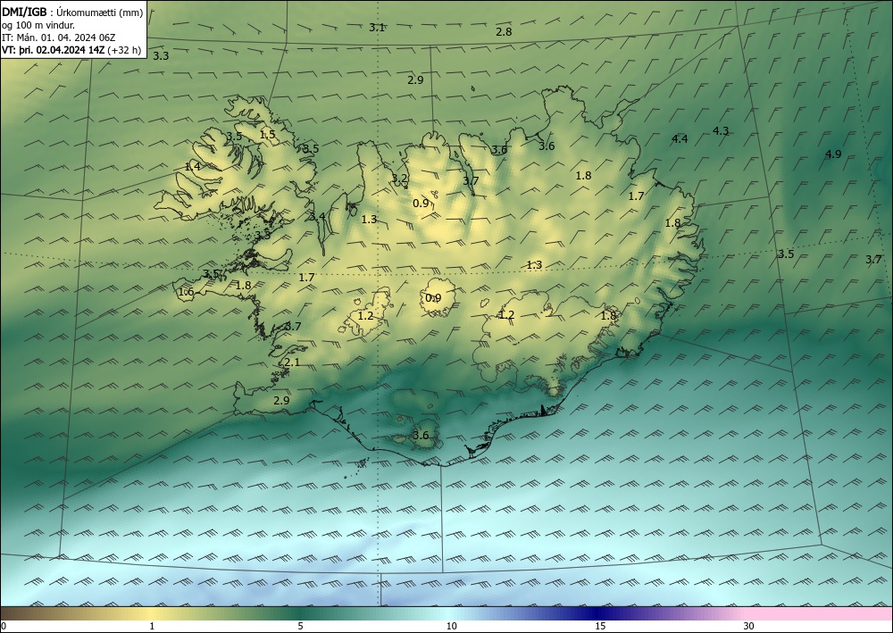893x633 pixels.
Task: Click the dark navy section of the color scale
Action: click(598, 613)
